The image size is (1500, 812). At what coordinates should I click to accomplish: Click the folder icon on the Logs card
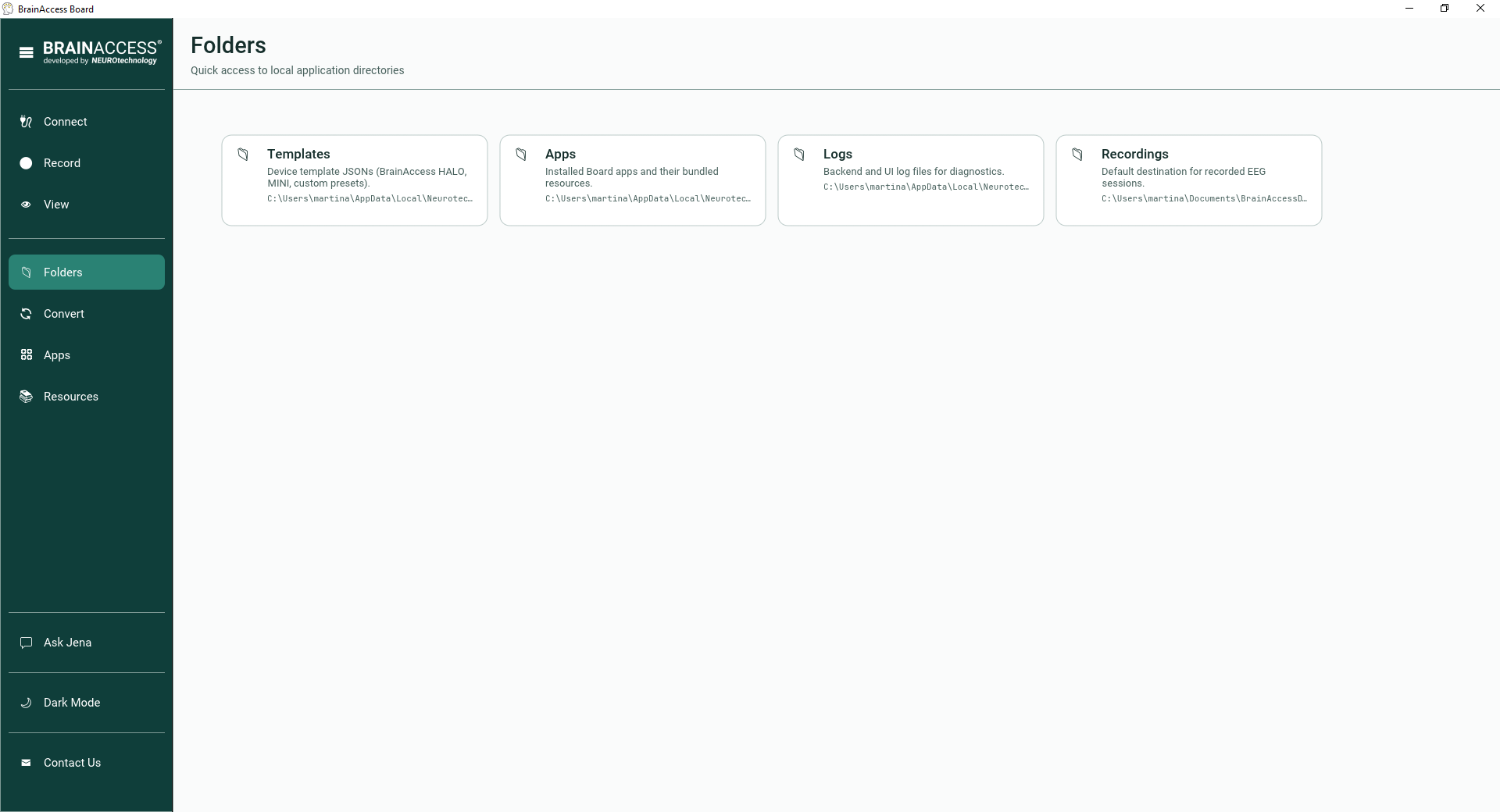799,155
